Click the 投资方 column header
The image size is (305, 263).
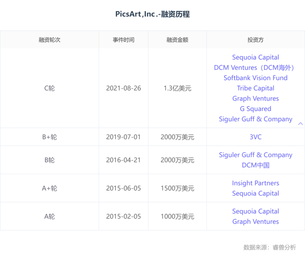coord(256,40)
